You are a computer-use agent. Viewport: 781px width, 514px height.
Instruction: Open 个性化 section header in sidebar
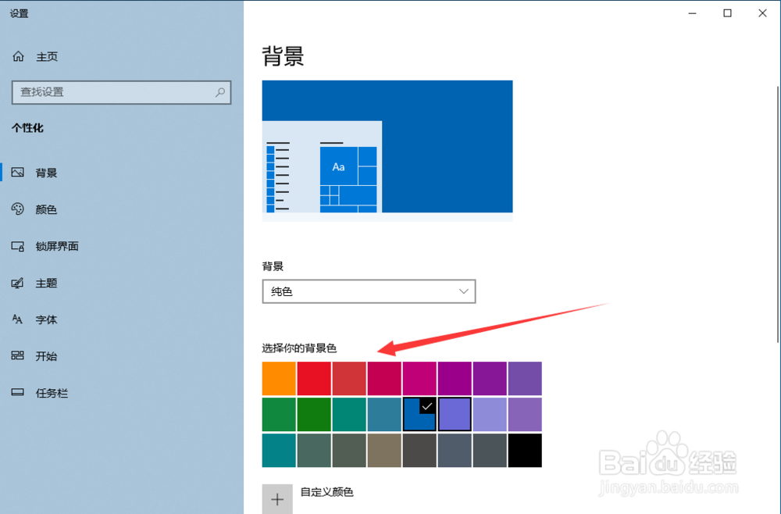[27, 128]
